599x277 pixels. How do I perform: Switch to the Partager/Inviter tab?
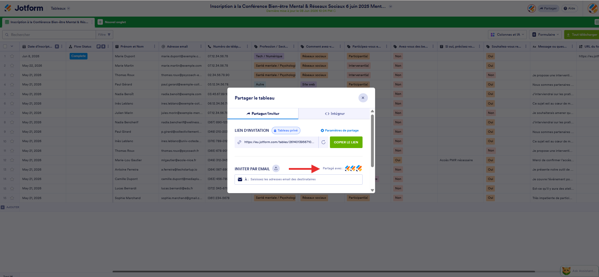[x=263, y=114]
